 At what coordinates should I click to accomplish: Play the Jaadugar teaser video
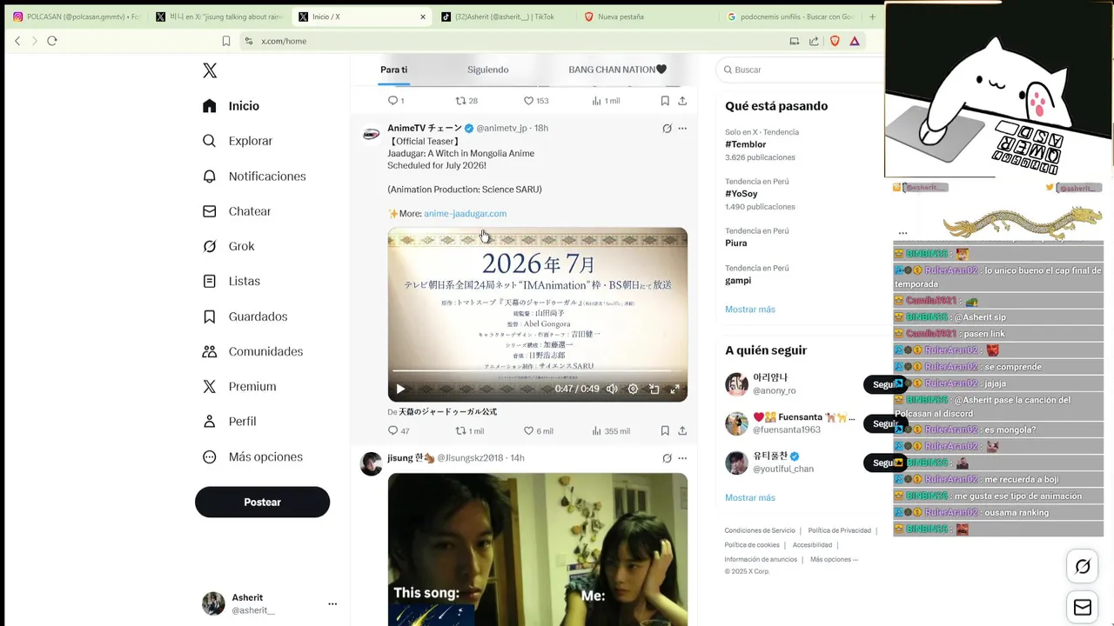(x=400, y=390)
